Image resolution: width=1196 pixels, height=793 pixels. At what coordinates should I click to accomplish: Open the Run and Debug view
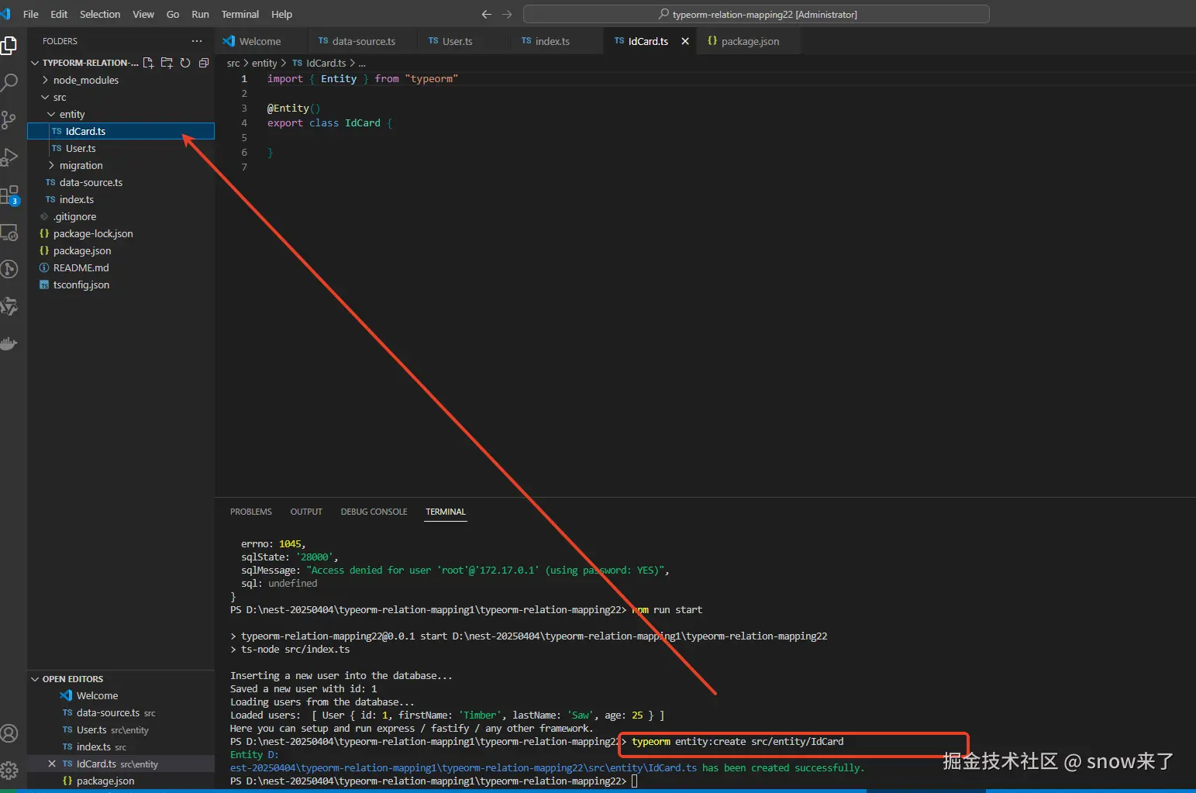coord(9,157)
